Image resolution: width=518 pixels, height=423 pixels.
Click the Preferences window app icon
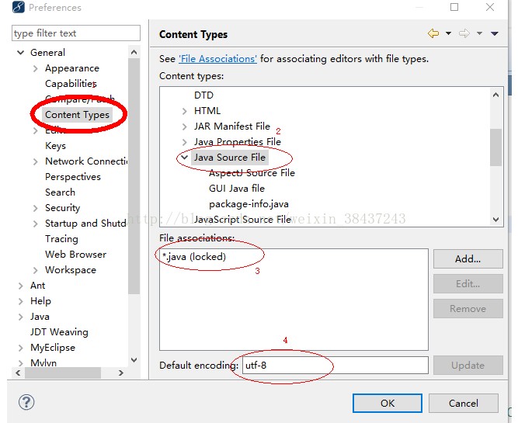click(19, 7)
